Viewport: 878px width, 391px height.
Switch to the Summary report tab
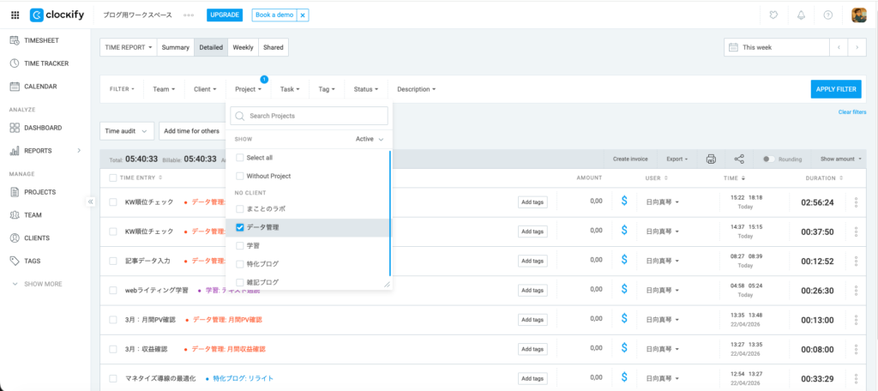tap(176, 47)
